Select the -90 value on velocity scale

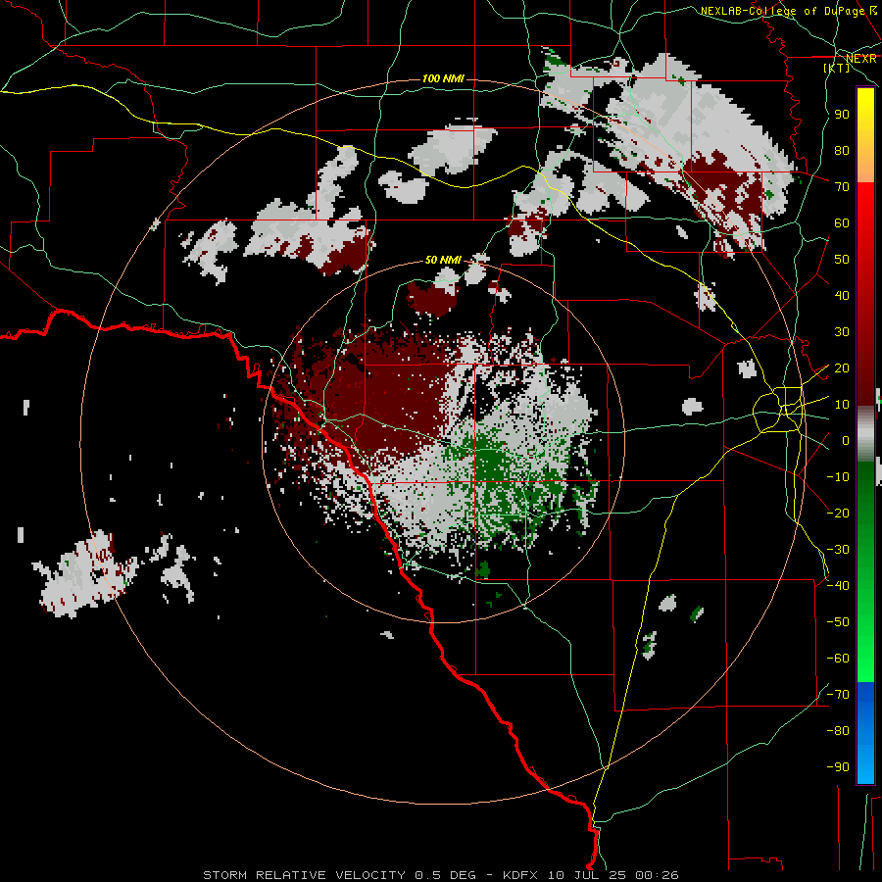[838, 767]
